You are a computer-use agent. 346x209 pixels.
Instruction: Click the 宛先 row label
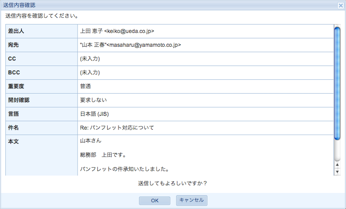point(13,45)
